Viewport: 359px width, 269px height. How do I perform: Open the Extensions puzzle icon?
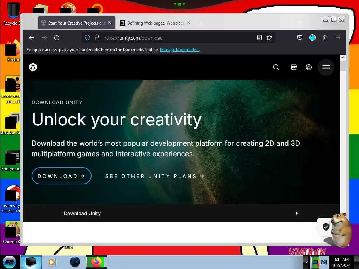(x=325, y=37)
